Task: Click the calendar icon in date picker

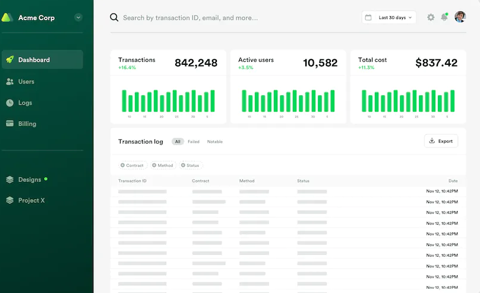Action: coord(368,17)
